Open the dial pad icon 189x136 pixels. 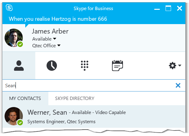pyautogui.click(x=85, y=66)
